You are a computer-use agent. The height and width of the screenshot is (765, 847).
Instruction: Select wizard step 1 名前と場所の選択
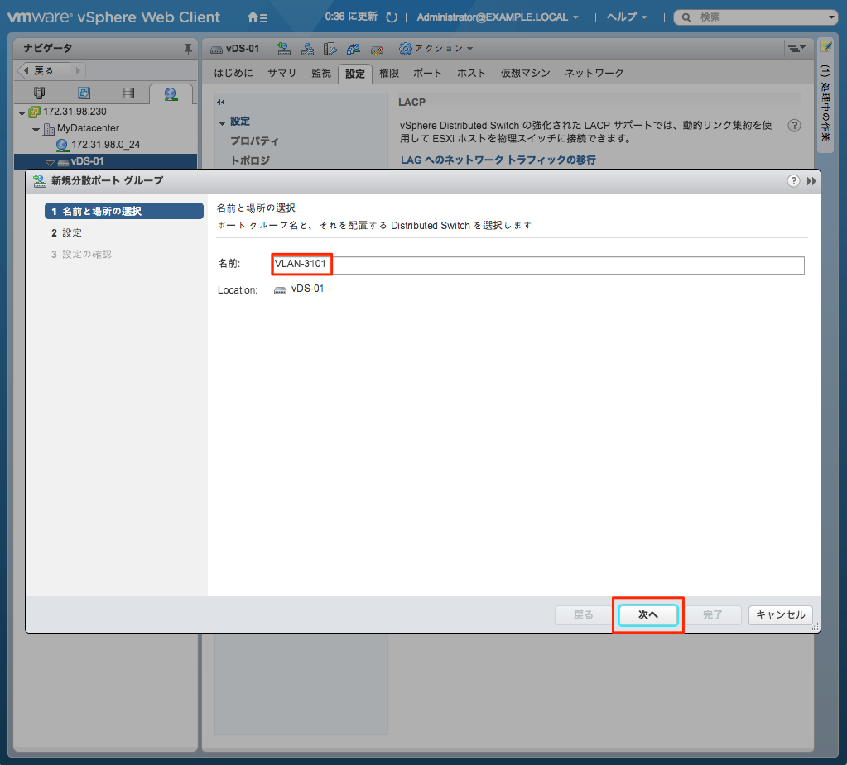pos(123,211)
